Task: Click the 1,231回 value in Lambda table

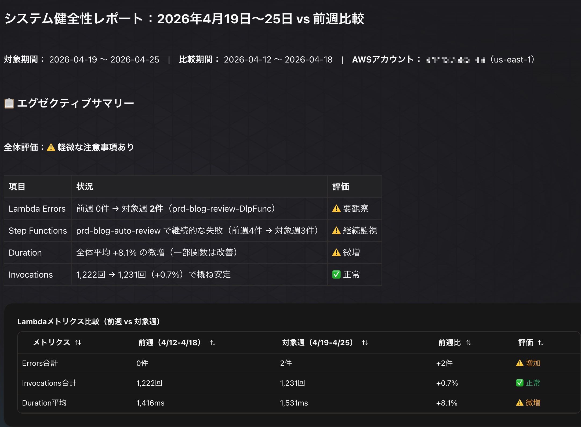Action: pyautogui.click(x=293, y=383)
